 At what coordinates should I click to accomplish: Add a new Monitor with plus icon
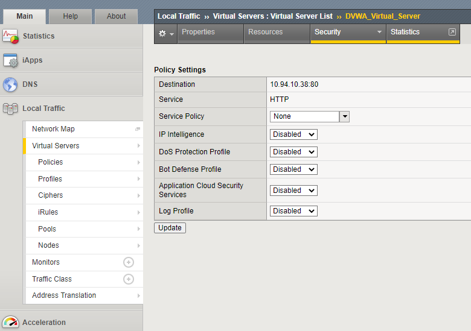(x=129, y=262)
